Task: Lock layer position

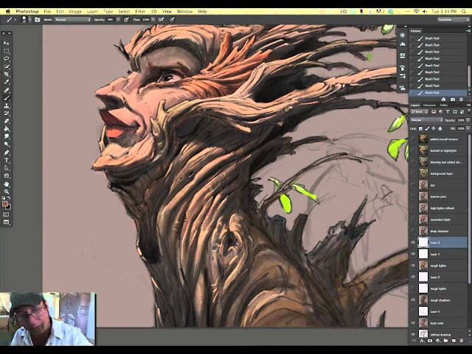Action: [x=434, y=128]
